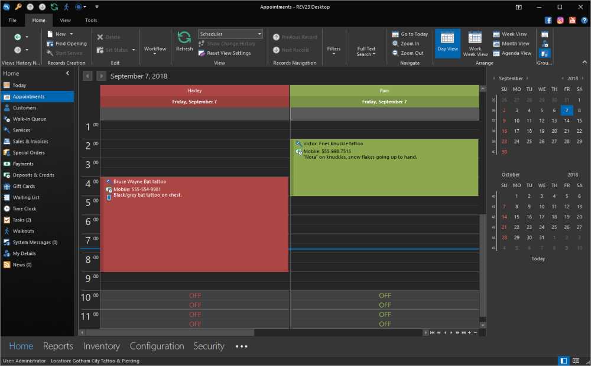591x366 pixels.
Task: Open Time Clock in sidebar
Action: coord(37,208)
